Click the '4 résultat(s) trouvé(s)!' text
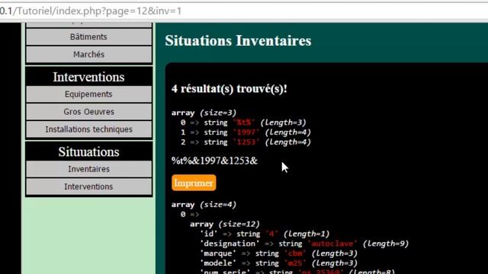 229,89
